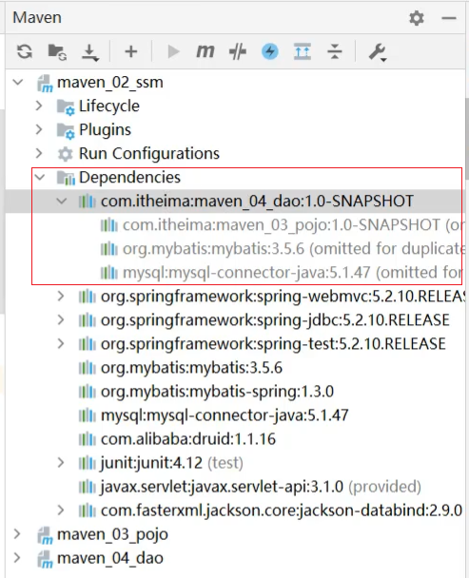Select com.alibaba:druid:1.1.16 dependency

coord(187,439)
